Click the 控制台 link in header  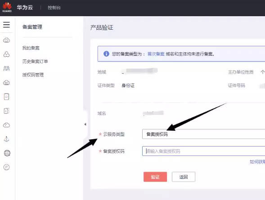pyautogui.click(x=54, y=8)
